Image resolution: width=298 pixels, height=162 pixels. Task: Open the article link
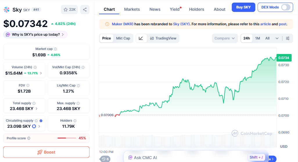tap(265, 24)
